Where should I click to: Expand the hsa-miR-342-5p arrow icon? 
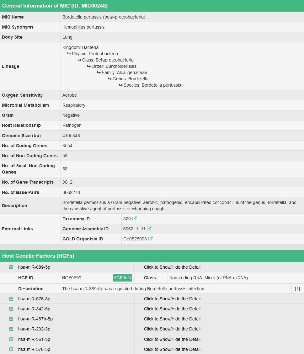(x=11, y=309)
